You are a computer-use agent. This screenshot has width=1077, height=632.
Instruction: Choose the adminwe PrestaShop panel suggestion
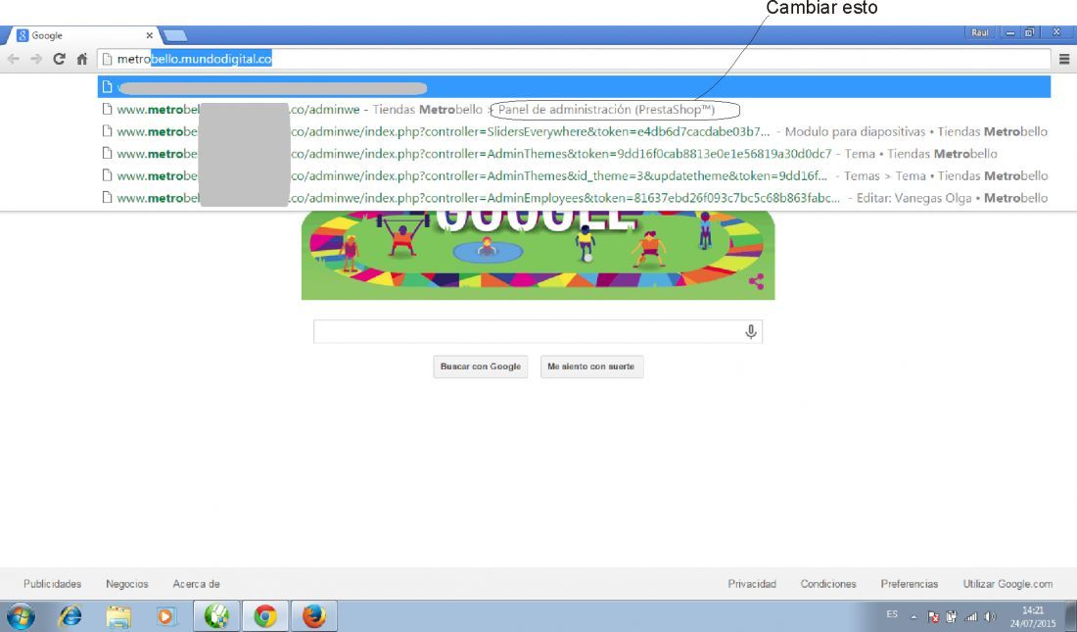[x=574, y=110]
